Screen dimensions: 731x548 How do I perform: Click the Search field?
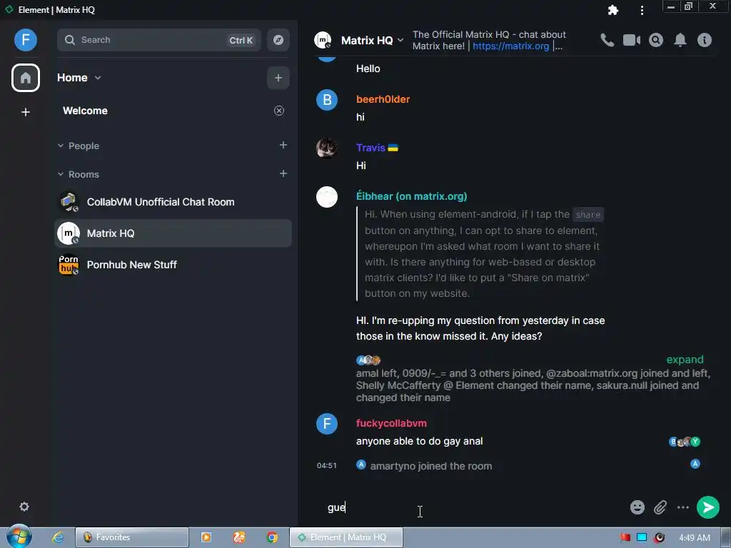(x=158, y=40)
